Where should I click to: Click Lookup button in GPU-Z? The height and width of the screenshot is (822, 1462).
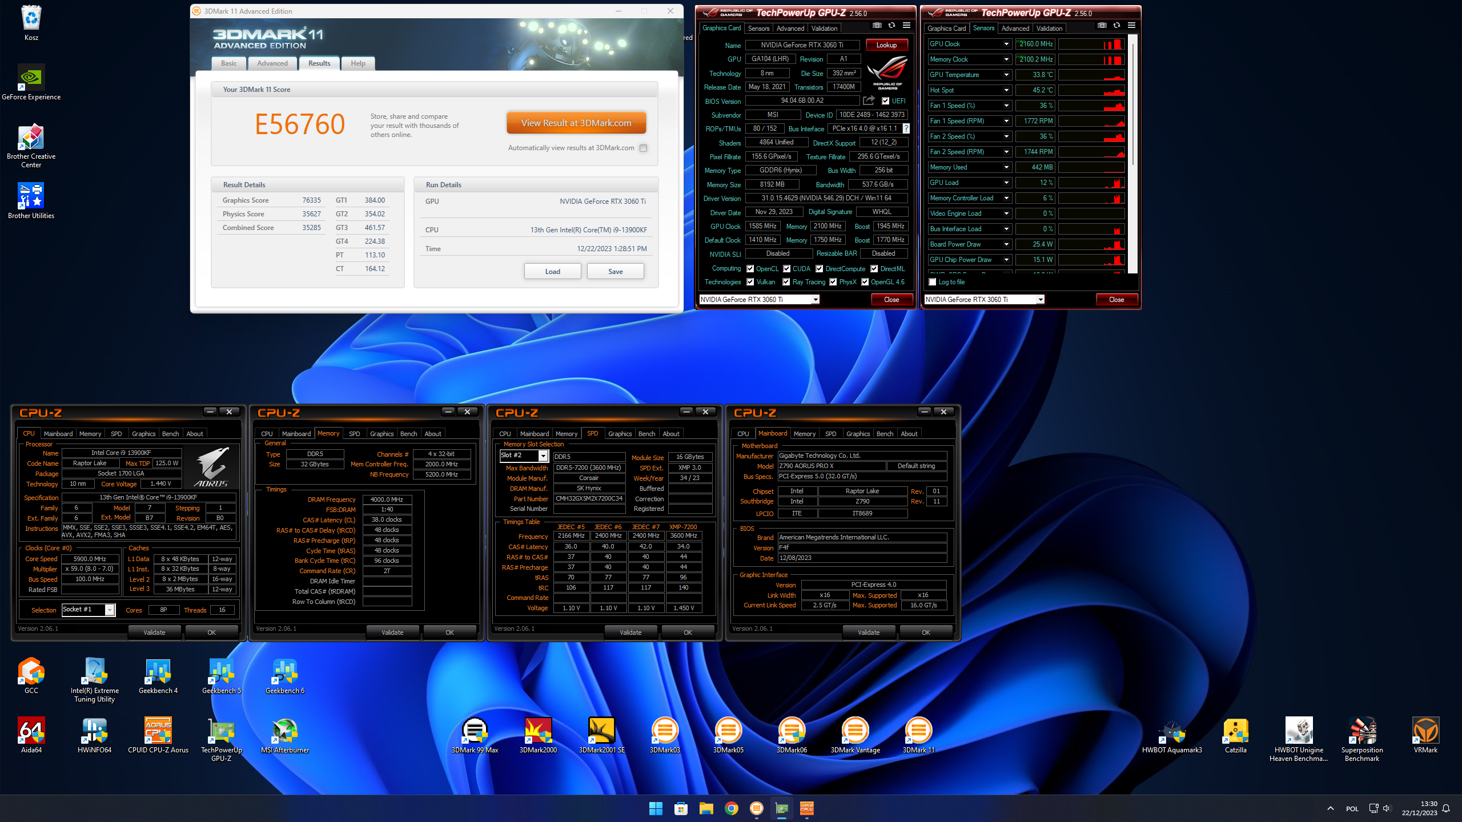coord(886,45)
